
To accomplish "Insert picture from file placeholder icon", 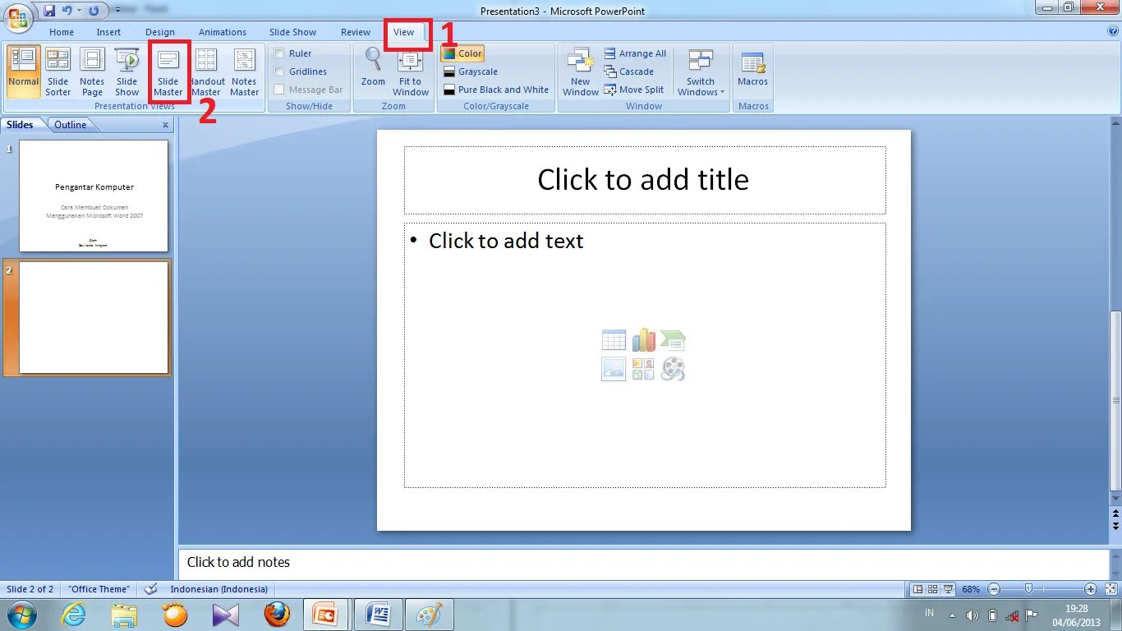I will tap(614, 369).
